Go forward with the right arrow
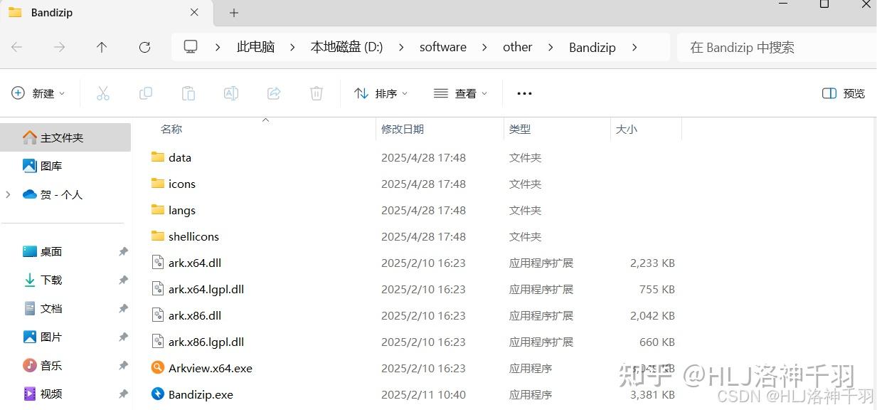The width and height of the screenshot is (877, 410). (60, 47)
